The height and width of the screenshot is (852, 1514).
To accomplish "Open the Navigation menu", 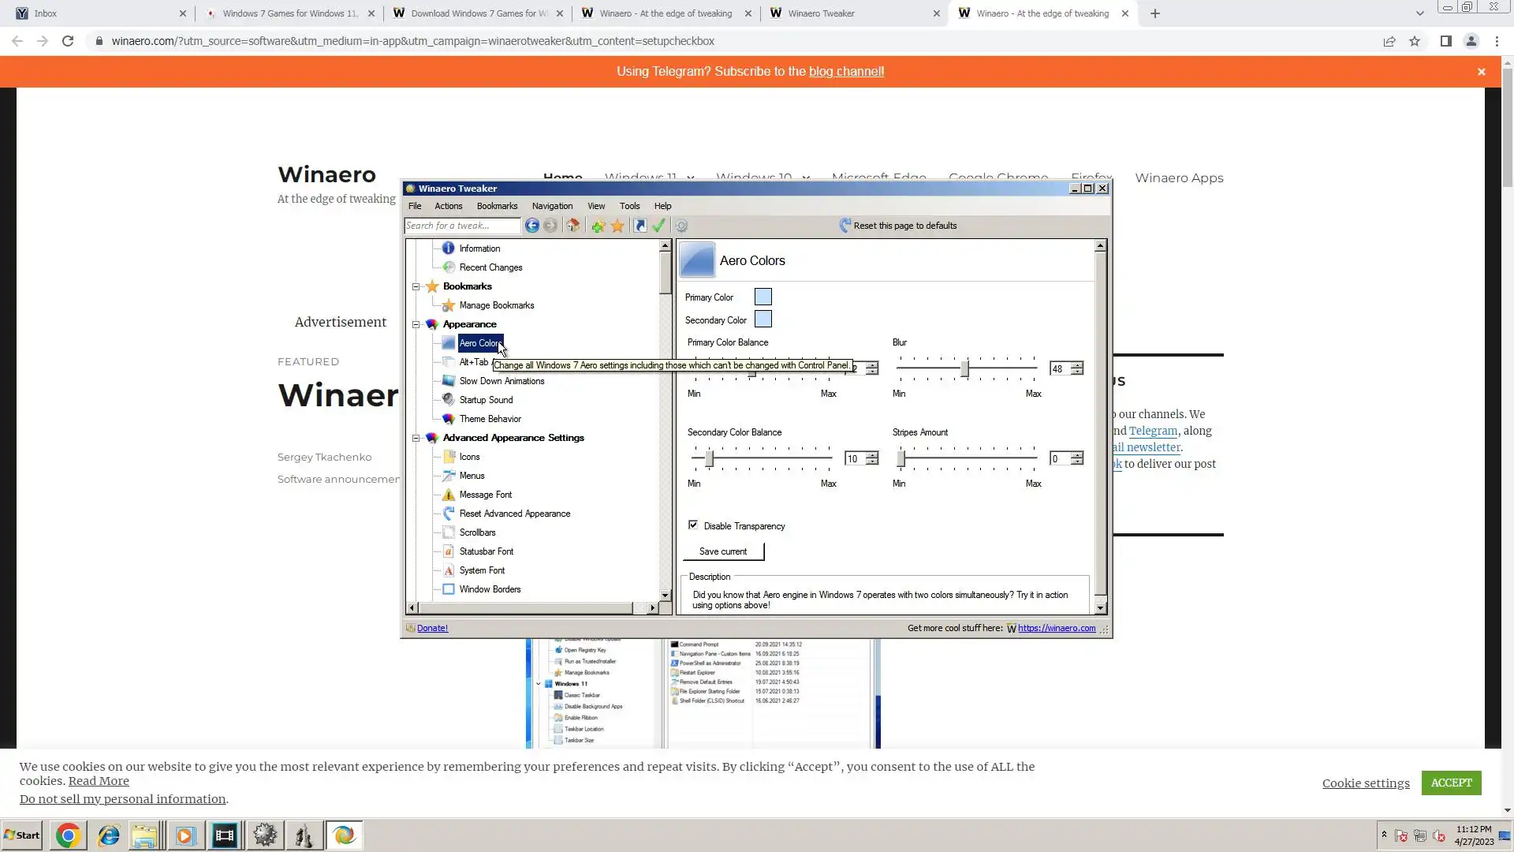I will tap(552, 206).
